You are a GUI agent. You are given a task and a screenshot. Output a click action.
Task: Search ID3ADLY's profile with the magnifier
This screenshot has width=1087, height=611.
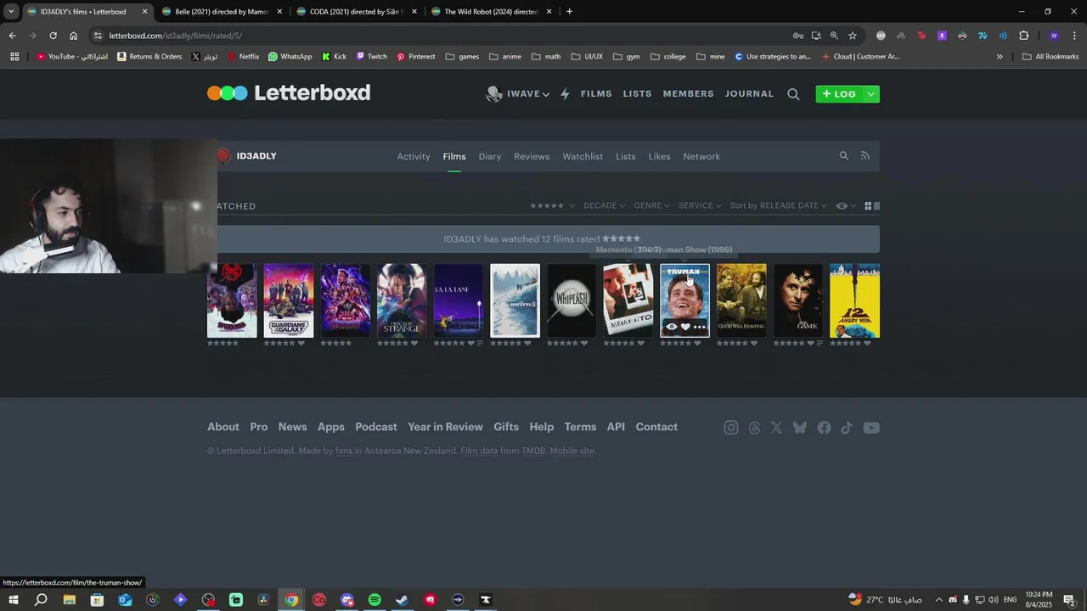click(x=843, y=156)
